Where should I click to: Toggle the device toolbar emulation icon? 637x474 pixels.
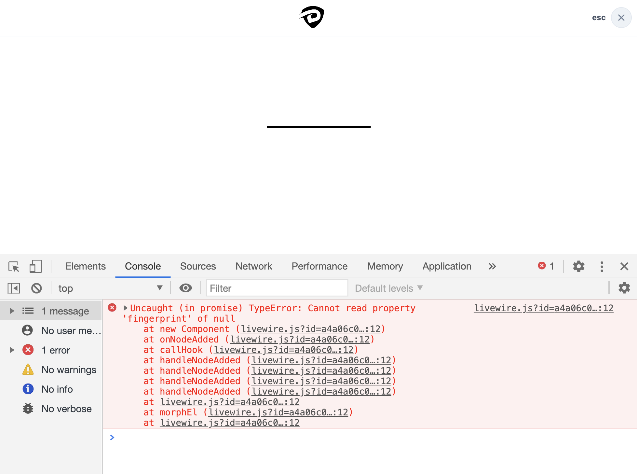click(35, 266)
